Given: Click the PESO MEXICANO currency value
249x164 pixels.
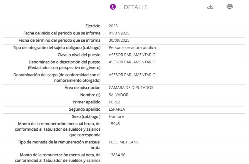Looking at the screenshot, I should coord(124,142).
